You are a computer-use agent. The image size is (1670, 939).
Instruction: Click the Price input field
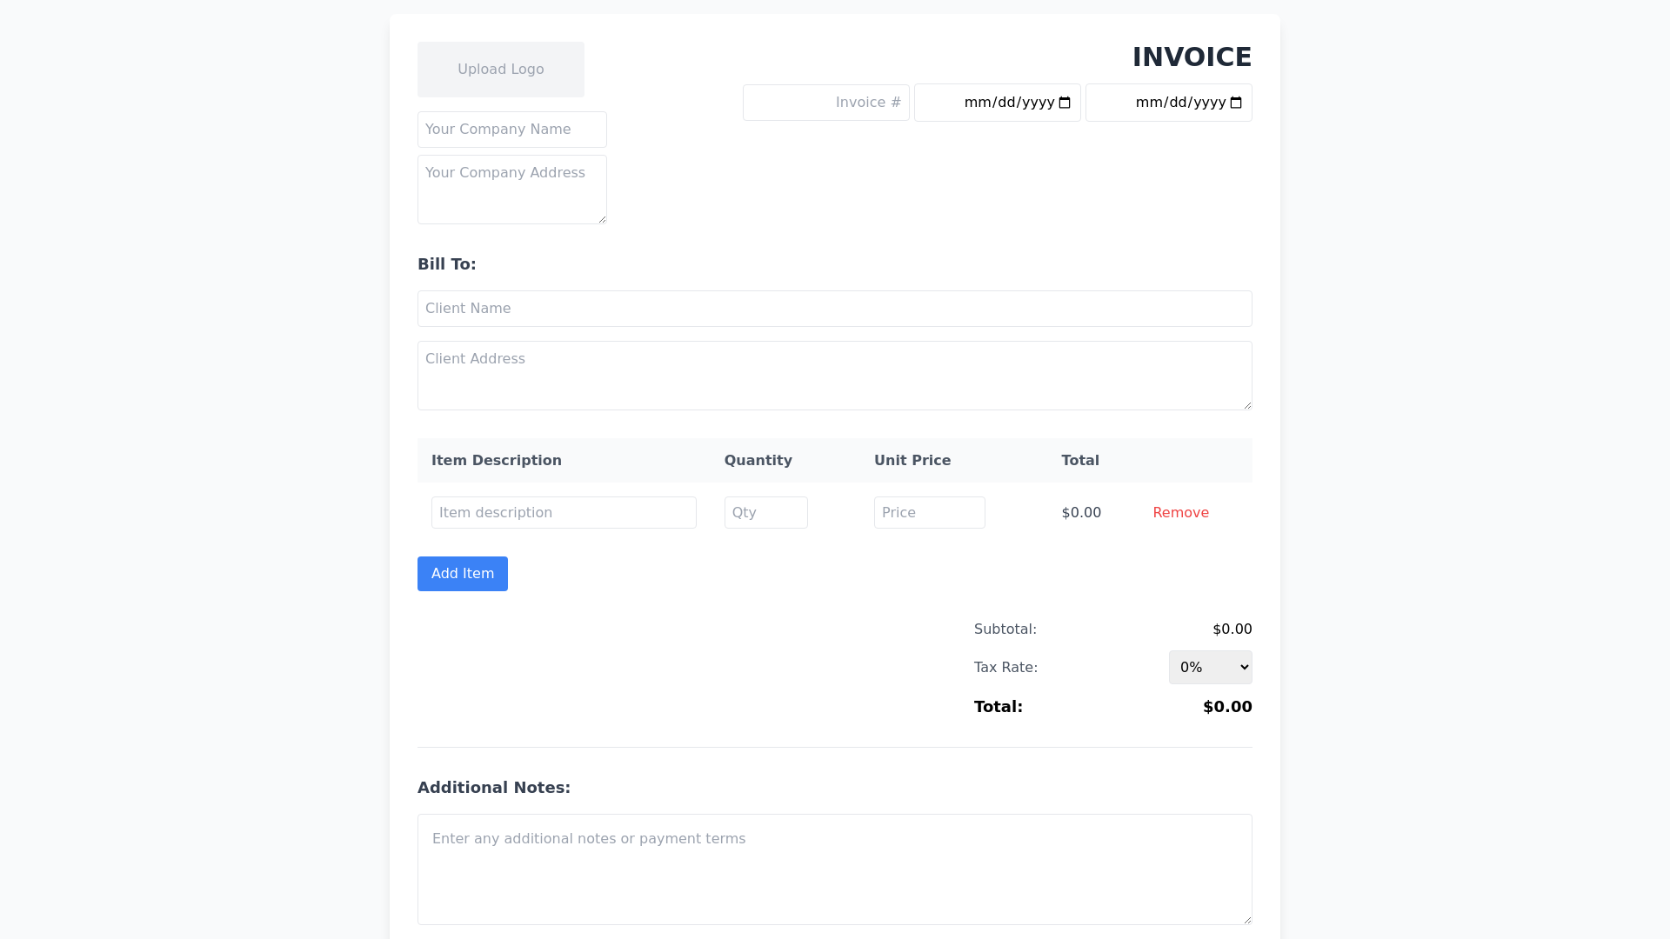pos(930,513)
